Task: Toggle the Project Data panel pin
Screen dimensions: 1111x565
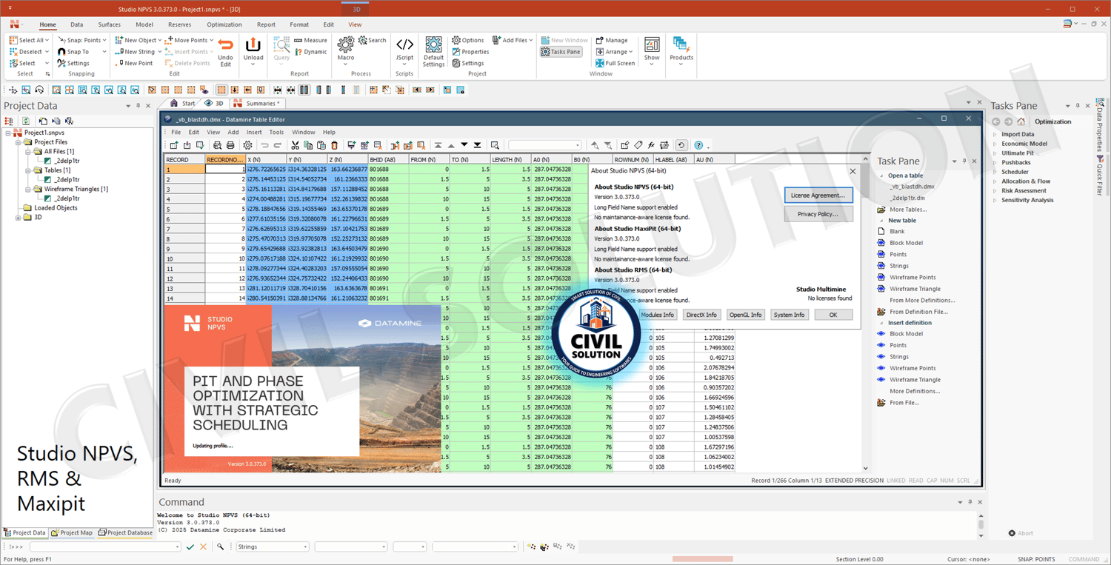Action: 138,106
